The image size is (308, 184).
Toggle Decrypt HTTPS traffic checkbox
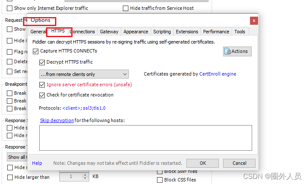[42, 62]
